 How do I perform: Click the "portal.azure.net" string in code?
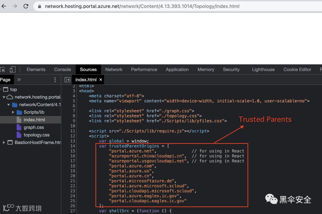click(131, 151)
